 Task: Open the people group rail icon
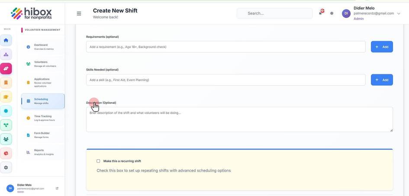pos(6,139)
